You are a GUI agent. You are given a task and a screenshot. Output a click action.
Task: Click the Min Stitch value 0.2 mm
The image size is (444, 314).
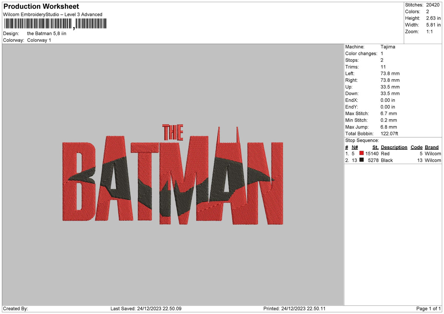pyautogui.click(x=388, y=120)
